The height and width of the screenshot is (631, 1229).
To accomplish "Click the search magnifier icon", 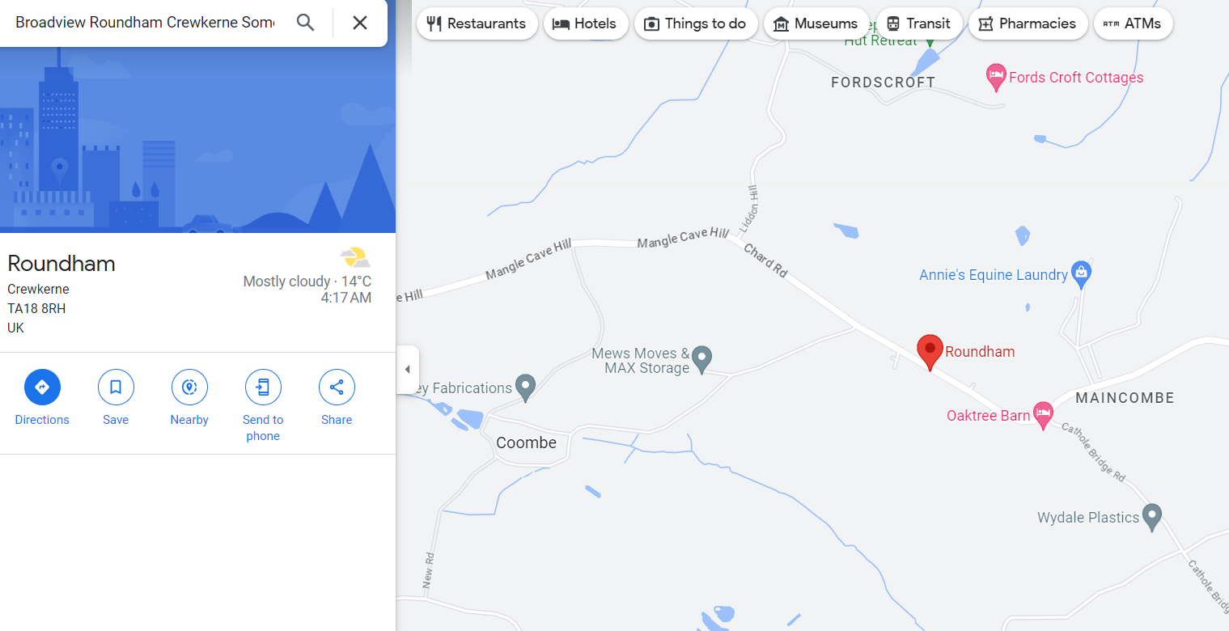I will 305,23.
